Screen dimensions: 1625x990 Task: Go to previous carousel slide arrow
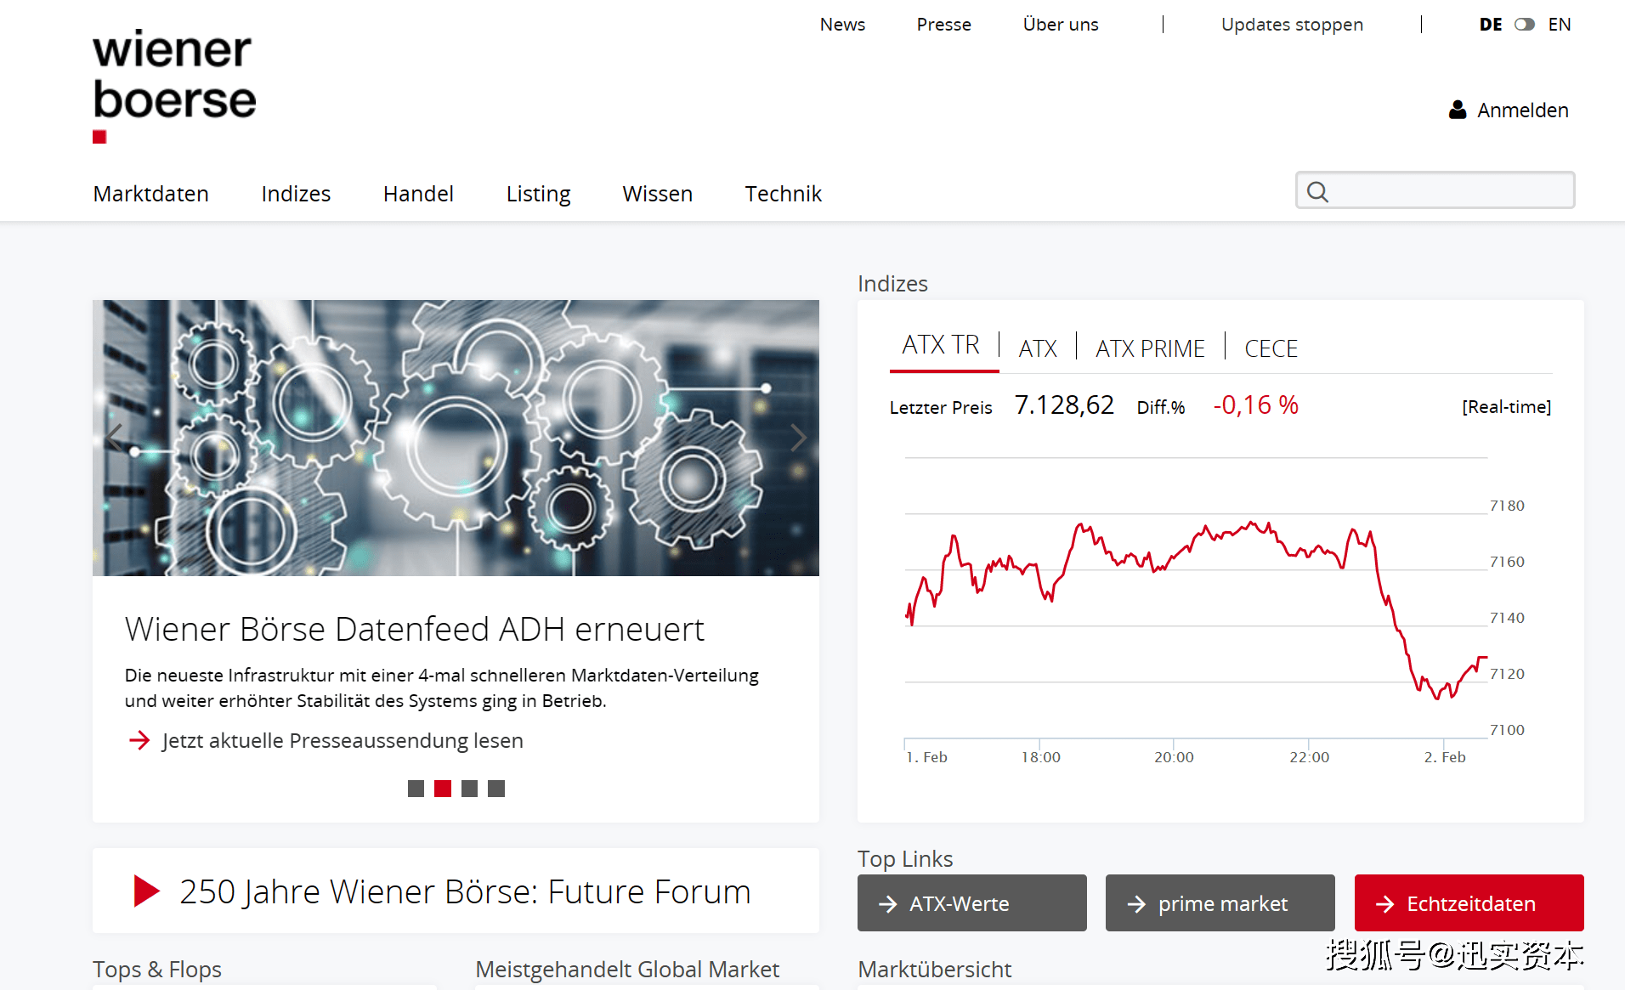click(x=116, y=438)
